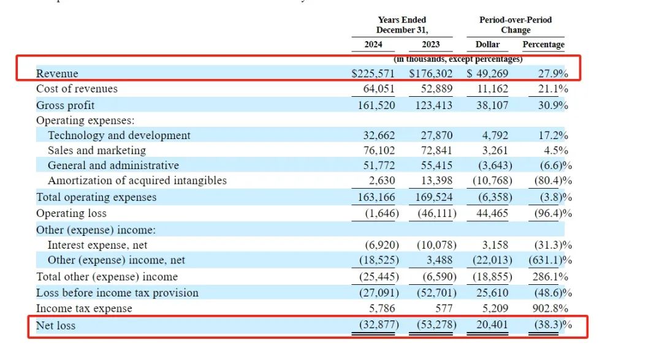Click the Revenue row label

click(x=57, y=74)
